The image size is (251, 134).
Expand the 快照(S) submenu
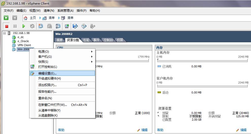click(92, 62)
